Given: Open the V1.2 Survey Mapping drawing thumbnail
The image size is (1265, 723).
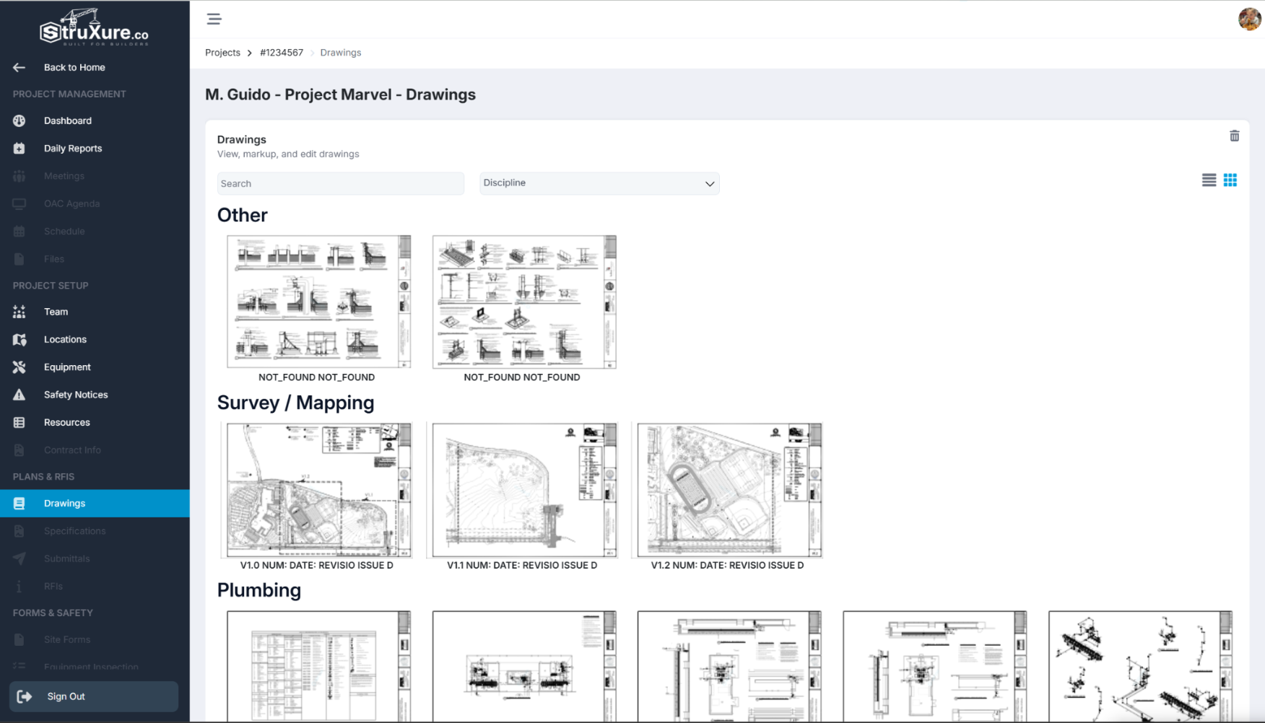Looking at the screenshot, I should 728,490.
